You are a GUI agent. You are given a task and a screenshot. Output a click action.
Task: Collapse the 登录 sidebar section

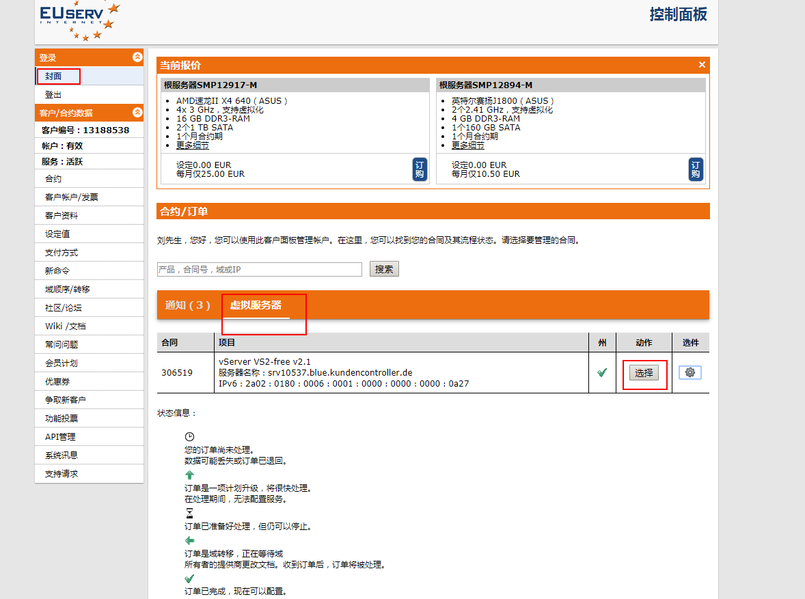pos(137,57)
